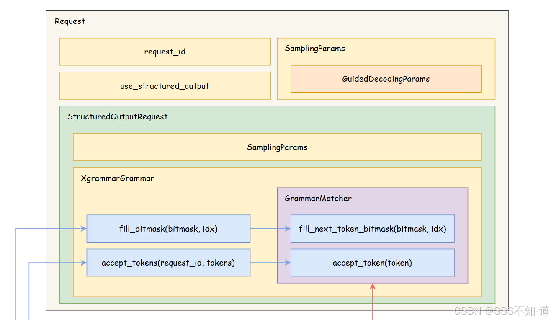
Task: Click the Request title text
Action: point(70,21)
